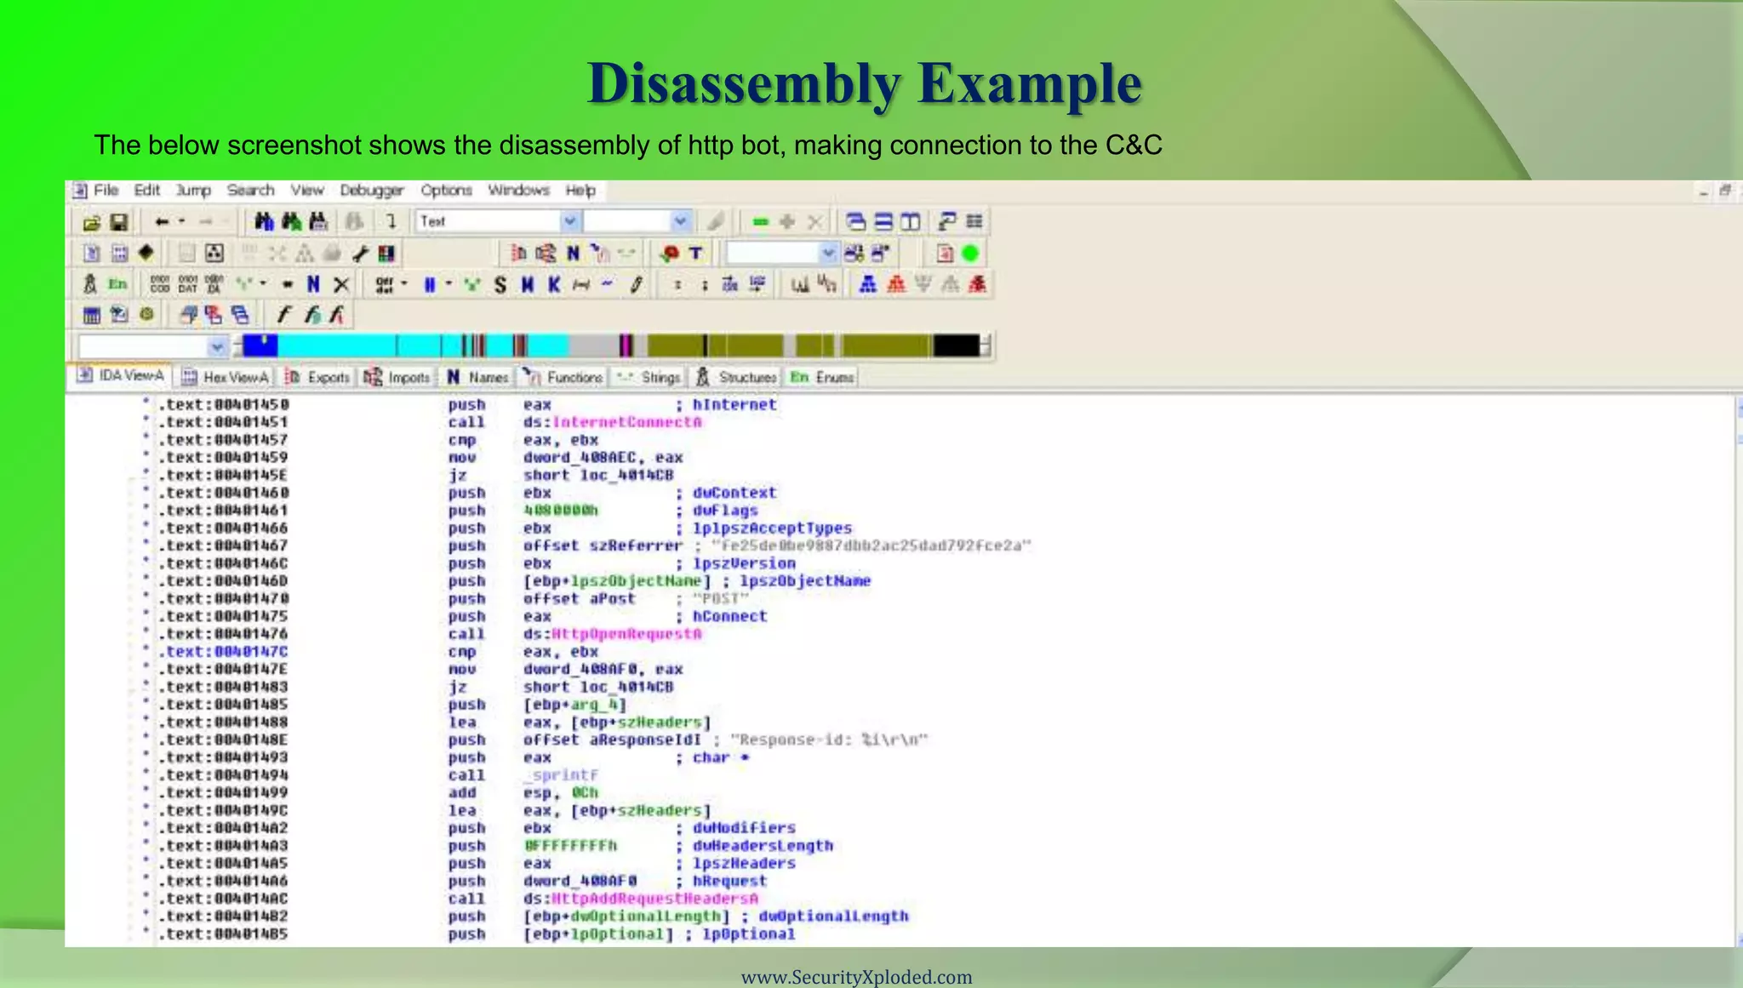Click the red hierarchy graph icon
Screen dimensions: 1743x988
(x=896, y=284)
